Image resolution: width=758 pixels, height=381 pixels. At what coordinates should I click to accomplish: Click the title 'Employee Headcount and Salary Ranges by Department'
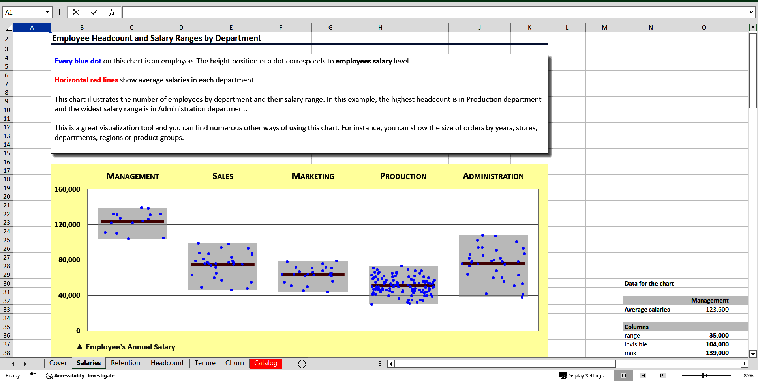pyautogui.click(x=157, y=38)
